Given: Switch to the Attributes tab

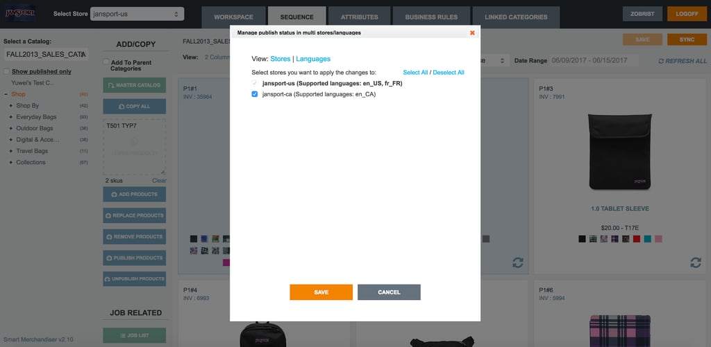Looking at the screenshot, I should 359,17.
